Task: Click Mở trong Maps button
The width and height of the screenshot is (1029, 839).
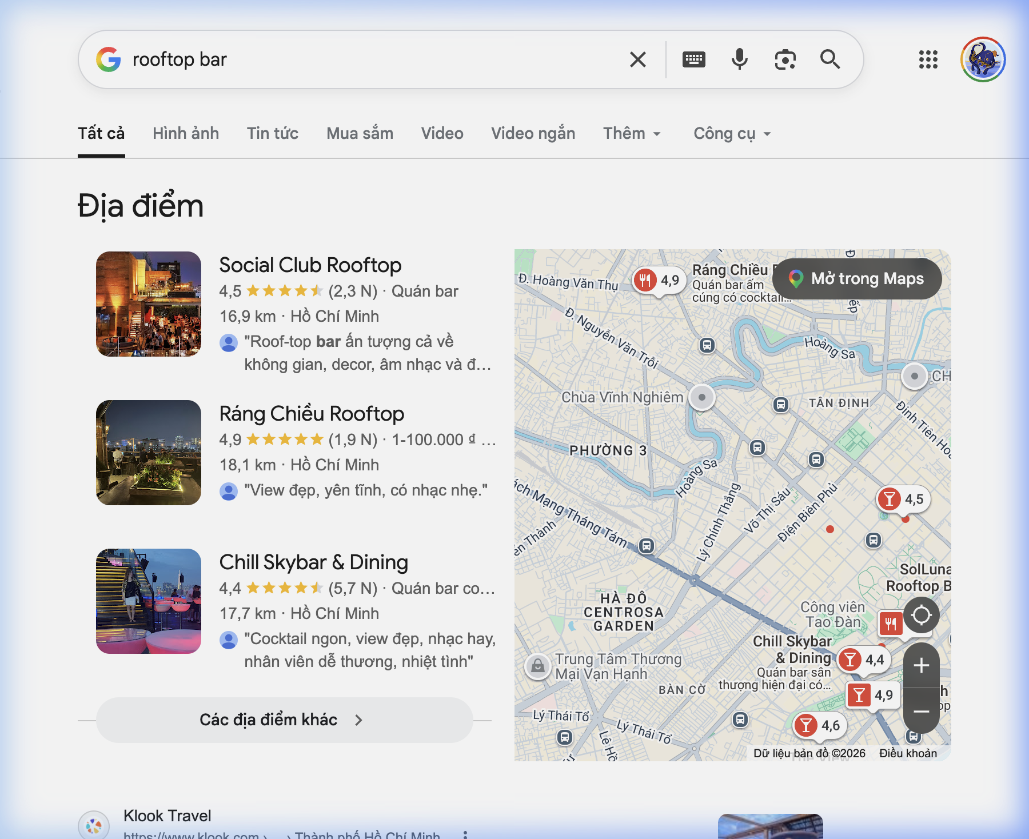Action: click(857, 279)
